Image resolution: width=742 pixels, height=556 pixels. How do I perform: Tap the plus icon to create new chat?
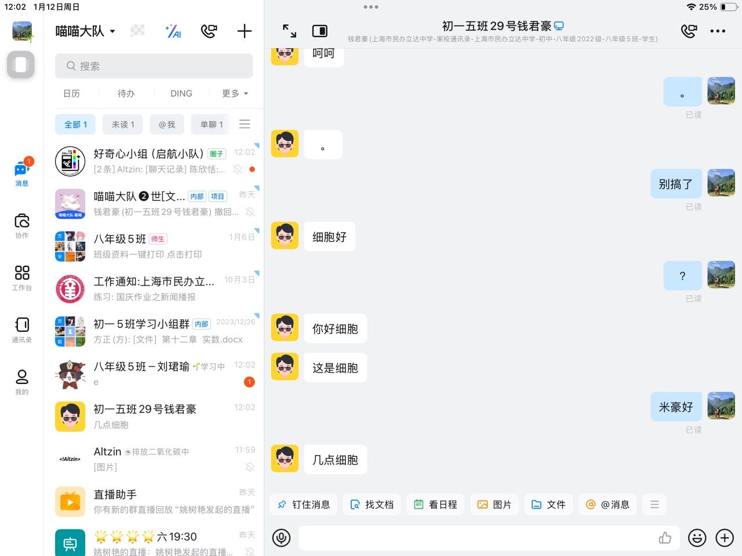[x=245, y=31]
